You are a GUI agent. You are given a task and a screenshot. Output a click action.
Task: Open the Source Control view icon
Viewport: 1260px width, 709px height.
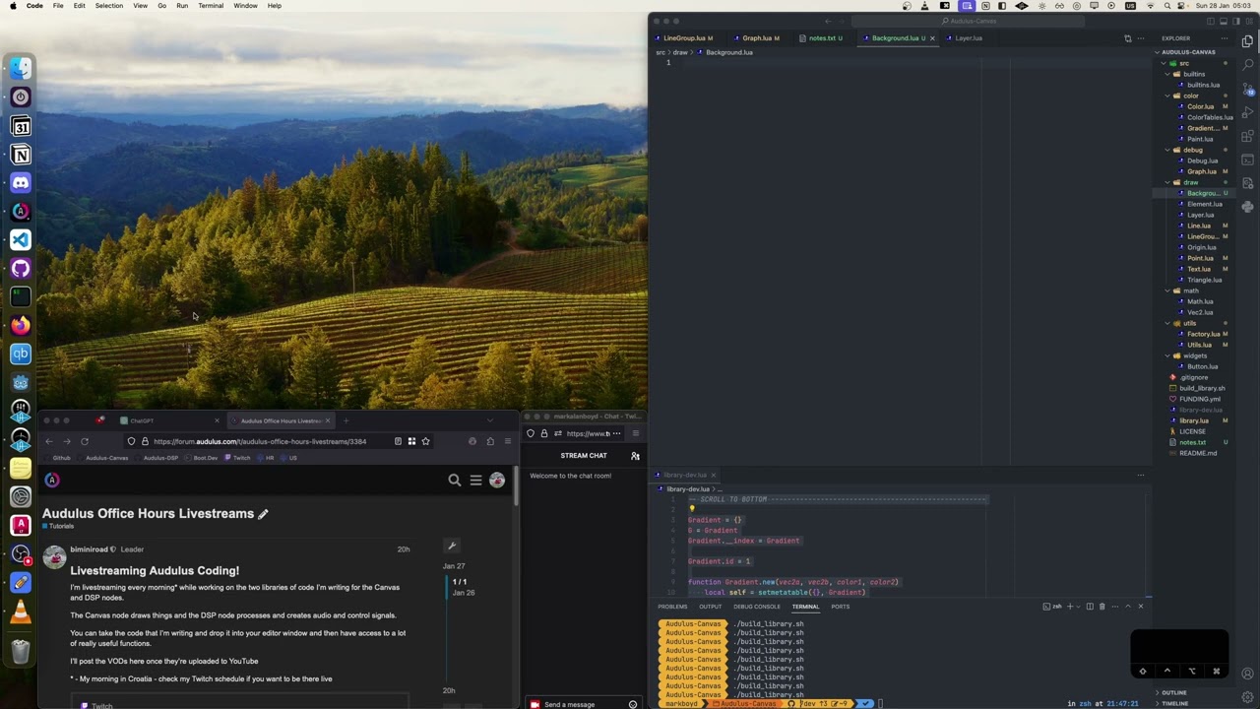(1247, 89)
